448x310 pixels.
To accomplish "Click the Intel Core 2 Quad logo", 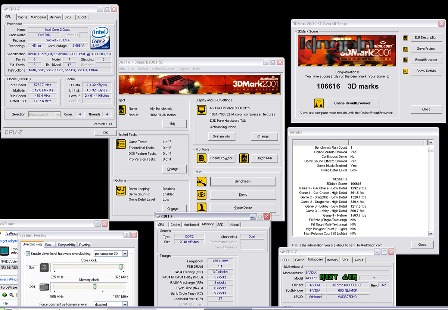I will [100, 38].
